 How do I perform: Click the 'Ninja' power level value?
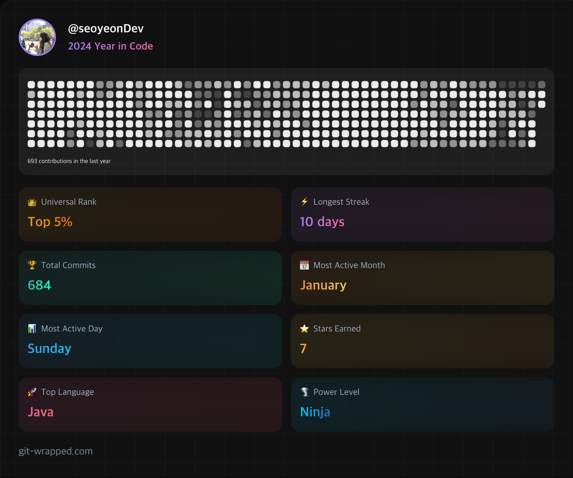315,412
